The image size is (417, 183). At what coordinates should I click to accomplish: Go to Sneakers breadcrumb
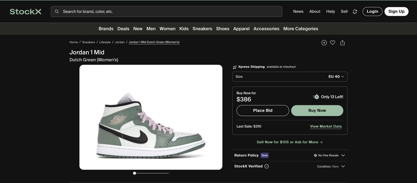[x=89, y=42]
